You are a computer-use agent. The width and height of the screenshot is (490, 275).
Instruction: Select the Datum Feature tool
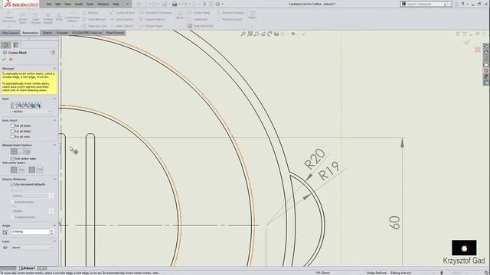(x=152, y=19)
